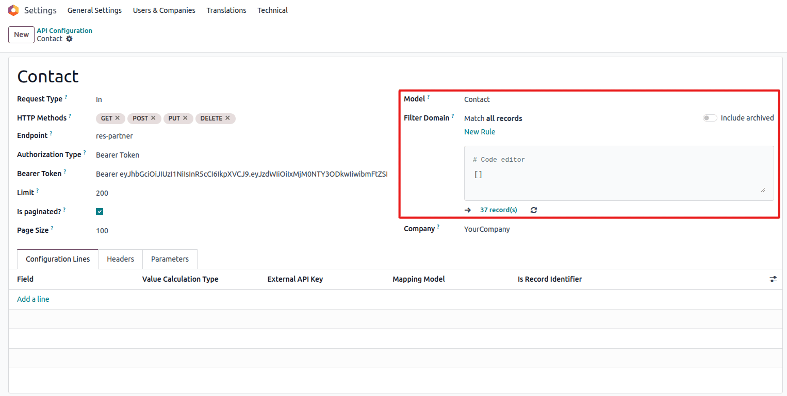The height and width of the screenshot is (396, 787).
Task: Open the gear actions menu beside Contact
Action: (x=70, y=39)
